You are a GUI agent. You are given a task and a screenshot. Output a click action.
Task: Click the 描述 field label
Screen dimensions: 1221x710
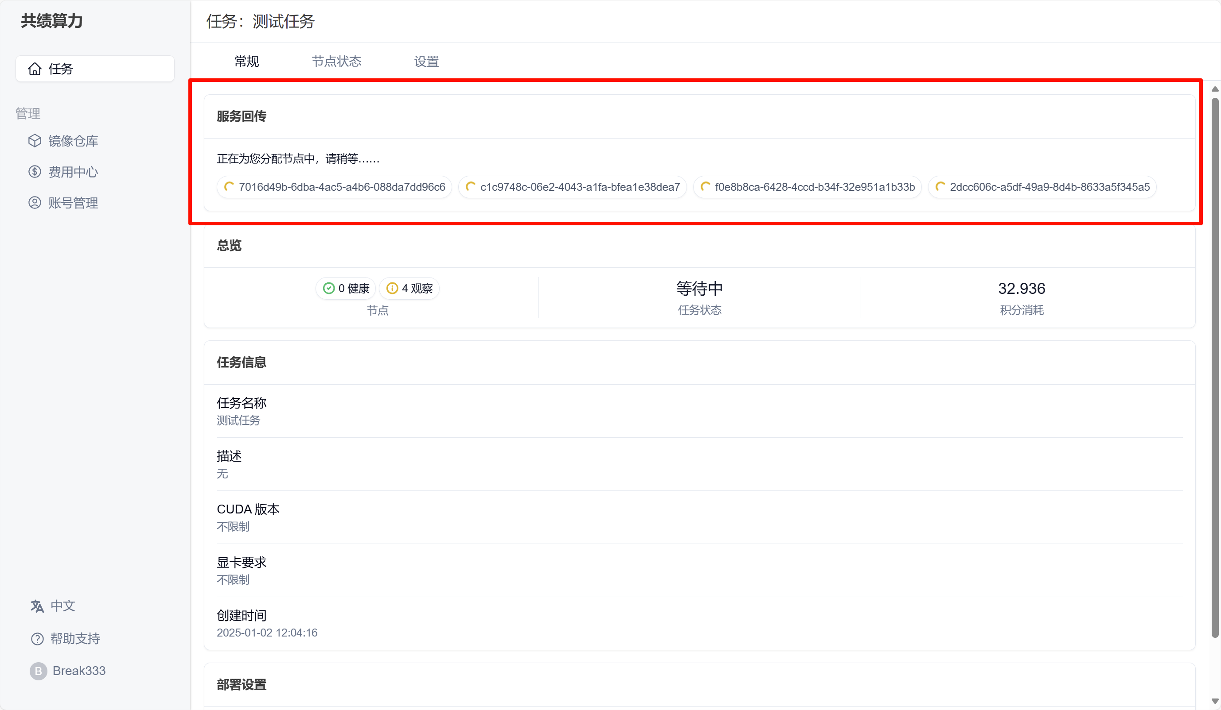pyautogui.click(x=229, y=456)
